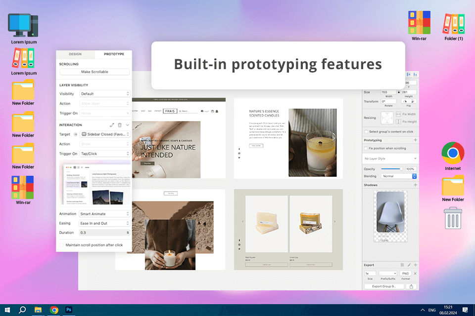Click the Opacity value field 100%
This screenshot has width=475, height=316.
click(x=410, y=169)
